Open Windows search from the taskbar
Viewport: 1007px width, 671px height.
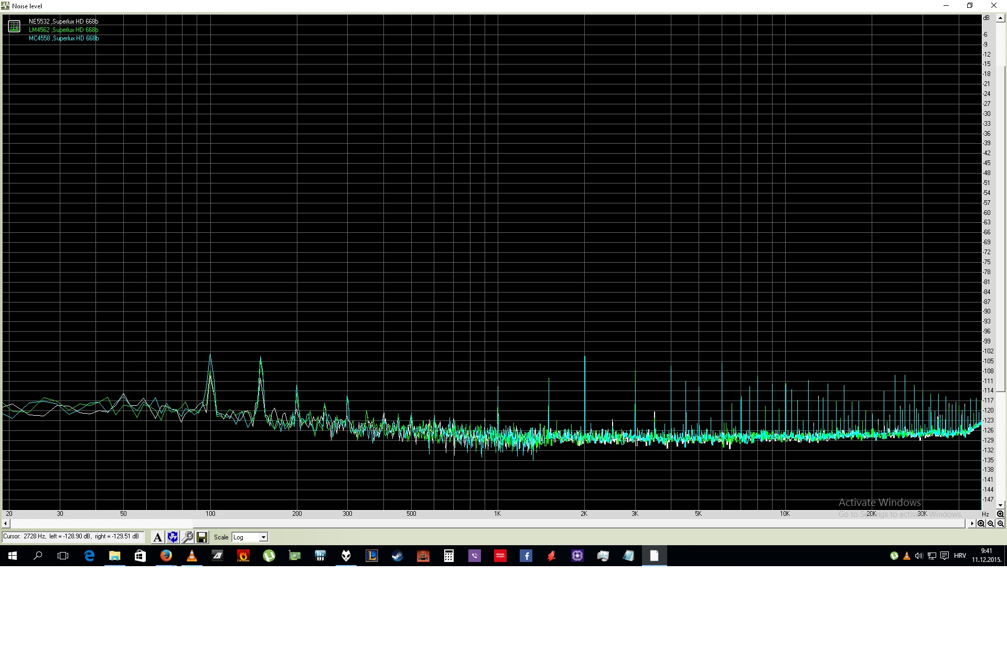38,556
